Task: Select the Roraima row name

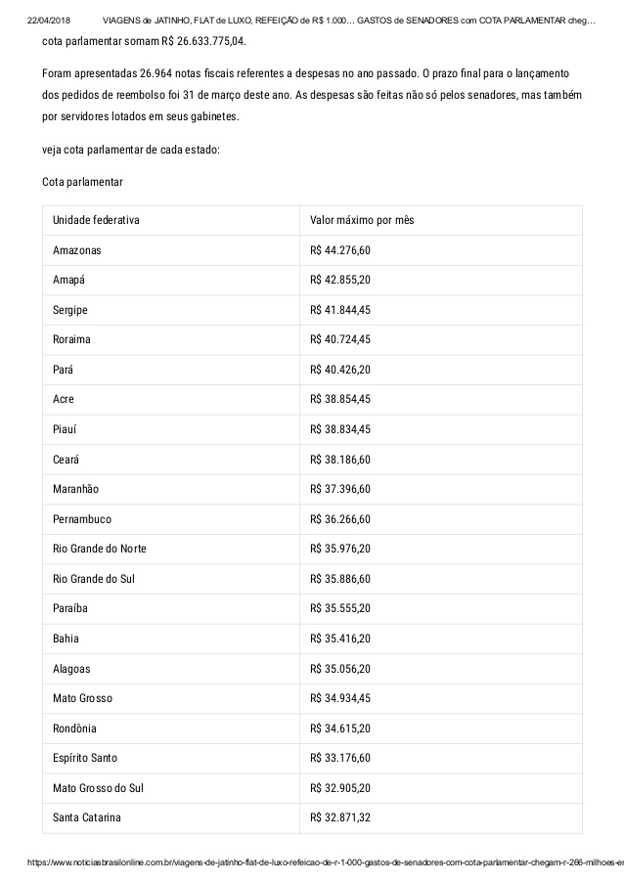Action: coord(71,339)
